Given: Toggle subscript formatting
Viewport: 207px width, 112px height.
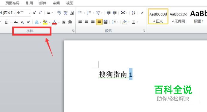Looking at the screenshot, I should [x=22, y=22].
